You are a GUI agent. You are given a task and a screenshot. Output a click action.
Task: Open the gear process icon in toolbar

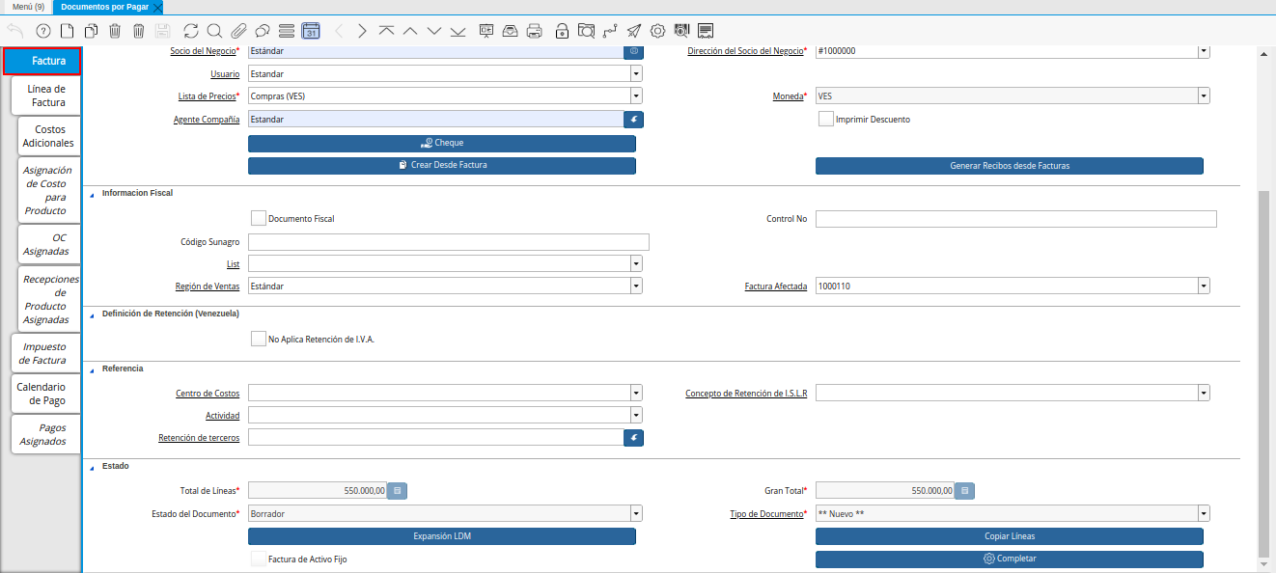click(657, 31)
